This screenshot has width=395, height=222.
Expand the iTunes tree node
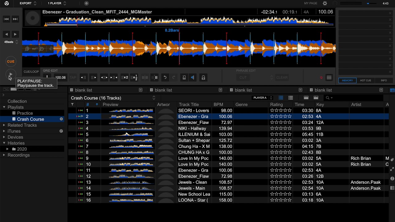(x=4, y=131)
